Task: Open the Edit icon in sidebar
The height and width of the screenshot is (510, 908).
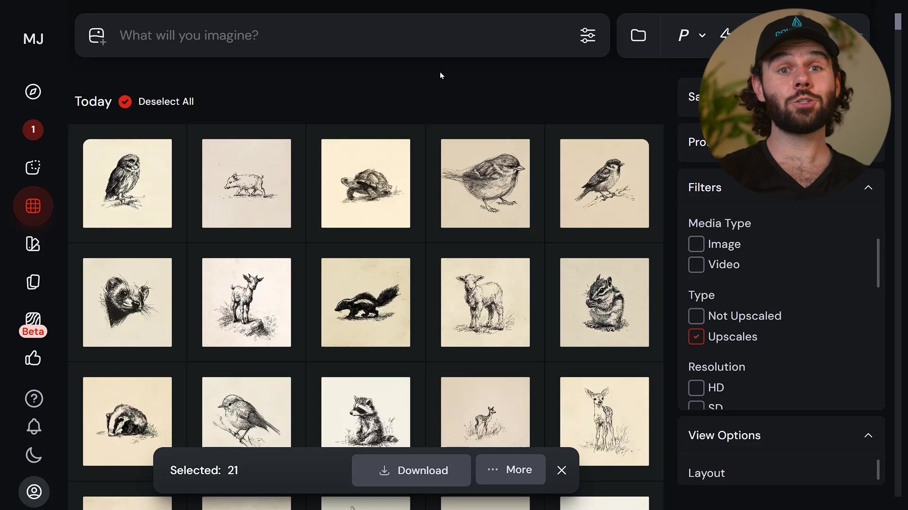Action: [33, 244]
